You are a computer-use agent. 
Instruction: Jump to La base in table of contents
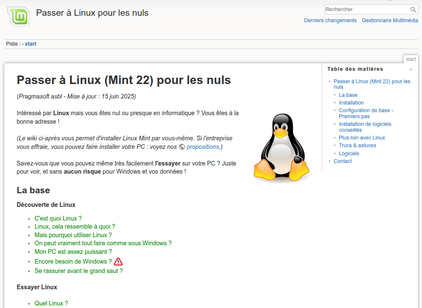click(348, 95)
